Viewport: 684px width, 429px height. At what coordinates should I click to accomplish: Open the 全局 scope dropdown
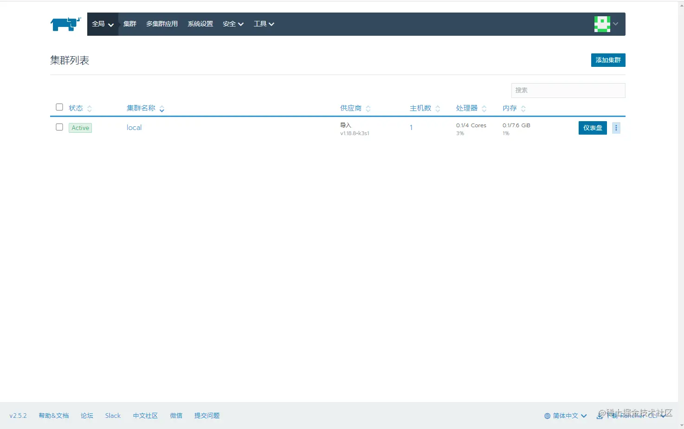[x=103, y=24]
